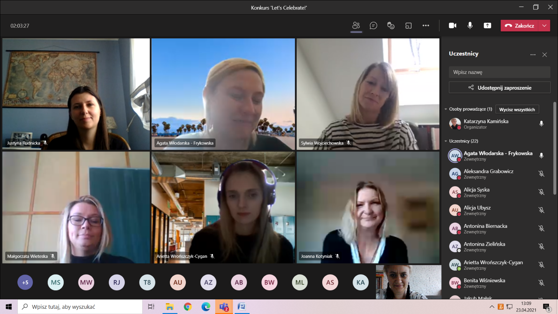Click the AS participant bubble
The height and width of the screenshot is (314, 558).
point(330,282)
